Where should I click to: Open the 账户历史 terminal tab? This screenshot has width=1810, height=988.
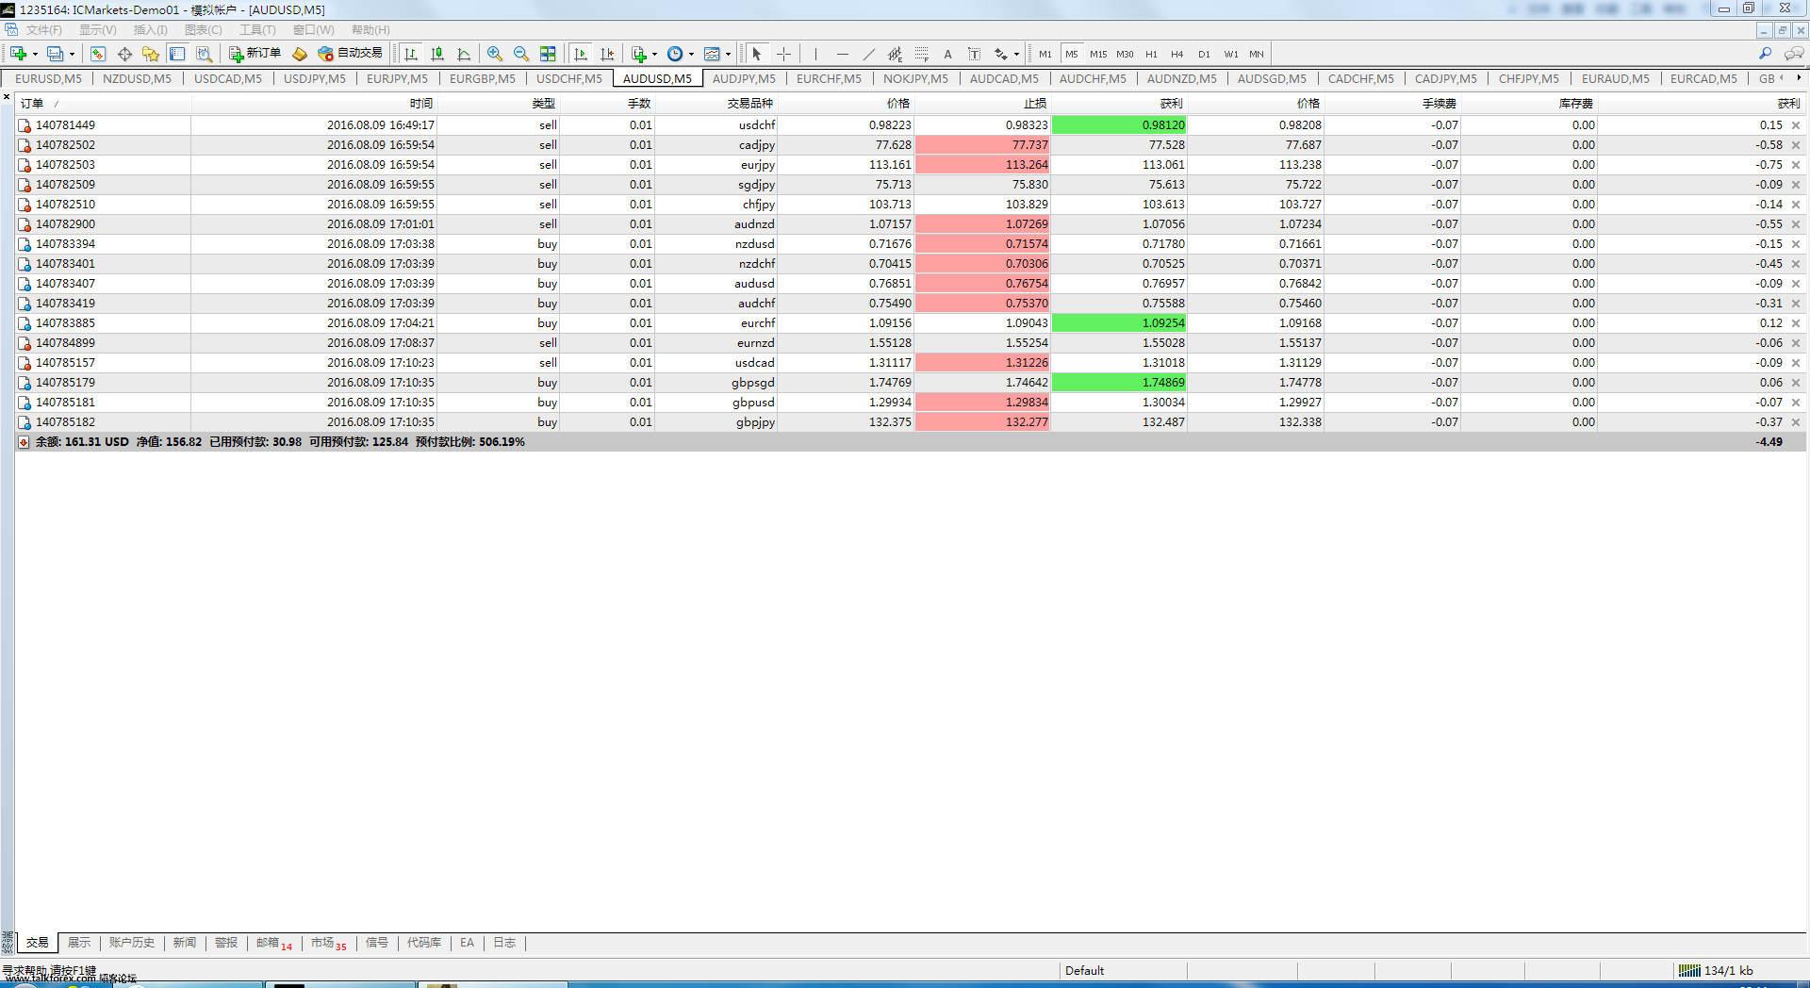click(x=132, y=943)
